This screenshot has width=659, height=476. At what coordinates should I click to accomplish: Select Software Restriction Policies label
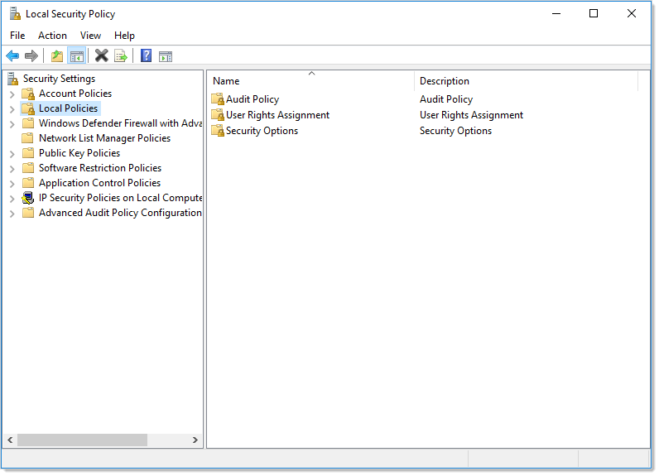pos(100,168)
